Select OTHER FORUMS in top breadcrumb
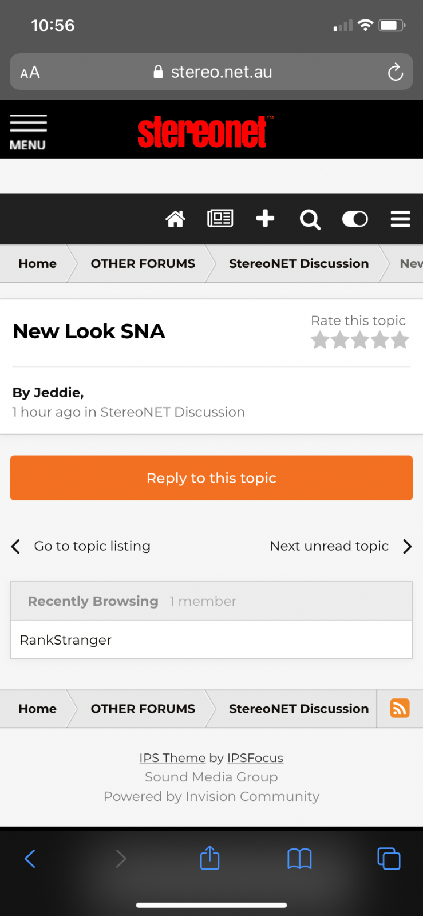The width and height of the screenshot is (423, 916). tap(143, 263)
